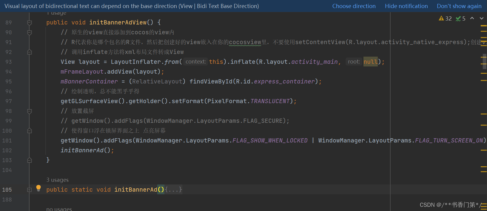This screenshot has width=487, height=211.
Task: Collapse the initBannerAdView method at line 89
Action: pos(29,23)
